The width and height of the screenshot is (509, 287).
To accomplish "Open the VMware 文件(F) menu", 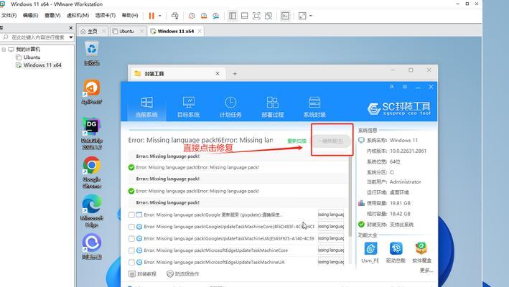I will 9,16.
